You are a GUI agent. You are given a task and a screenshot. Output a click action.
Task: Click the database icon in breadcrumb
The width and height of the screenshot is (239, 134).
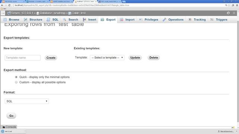point(38,13)
